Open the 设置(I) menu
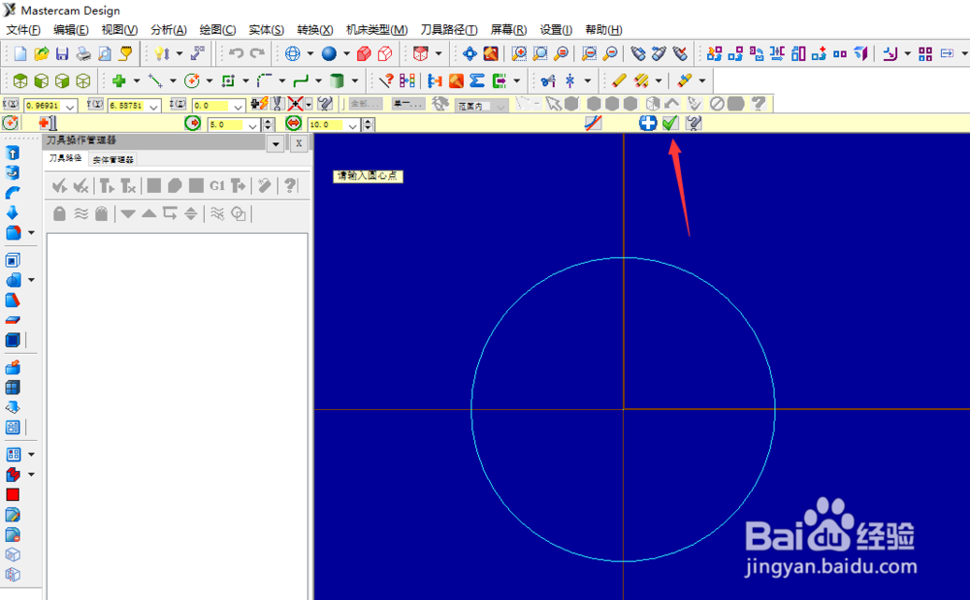 coord(556,30)
